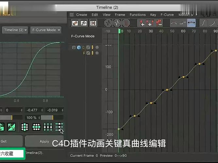Open the Frame menu
The image size is (218, 163).
pos(120,15)
